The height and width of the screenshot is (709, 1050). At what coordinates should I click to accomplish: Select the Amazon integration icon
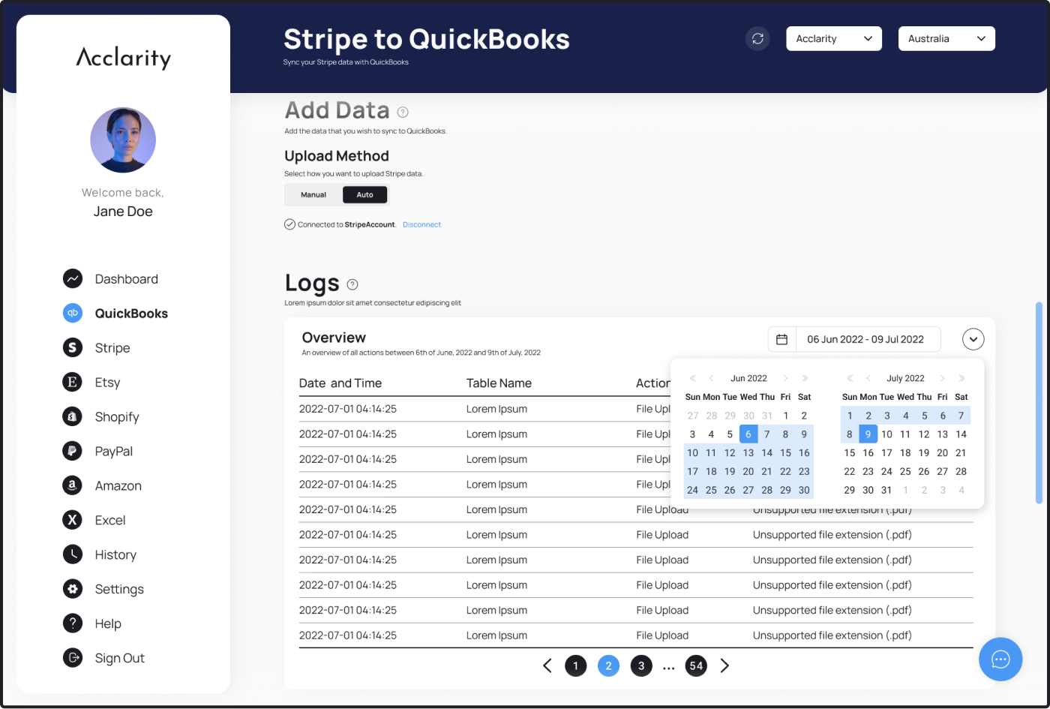click(x=72, y=485)
